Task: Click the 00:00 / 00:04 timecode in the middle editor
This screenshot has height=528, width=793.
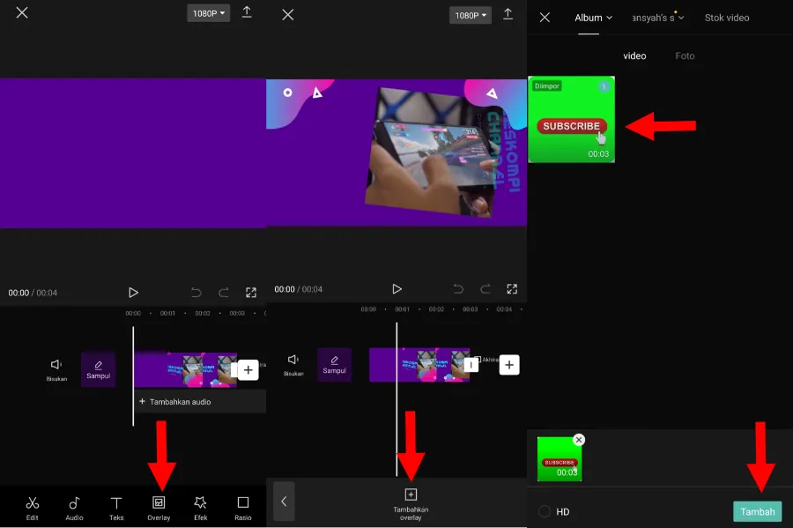Action: click(x=298, y=289)
